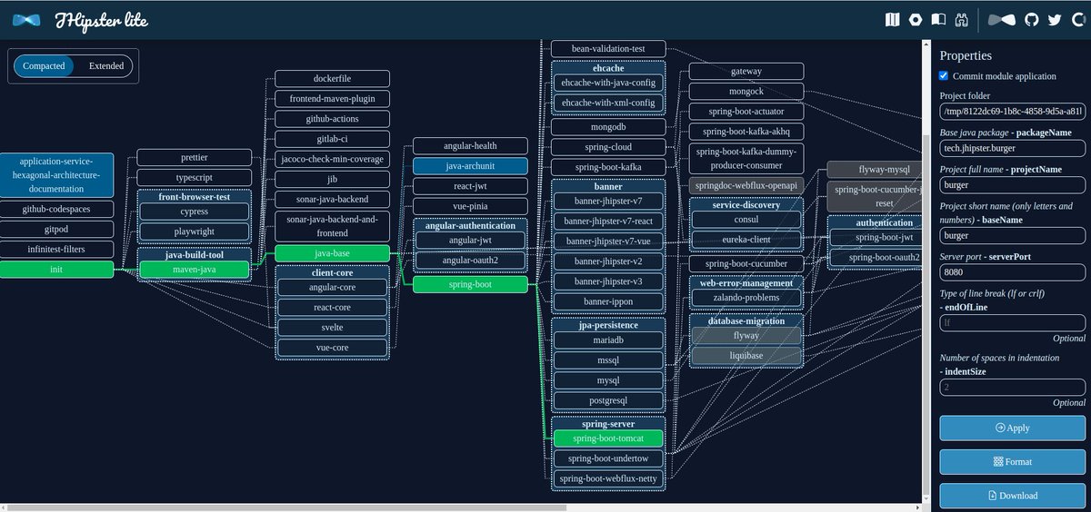Select the react-jwt module
The image size is (1091, 512).
[470, 186]
